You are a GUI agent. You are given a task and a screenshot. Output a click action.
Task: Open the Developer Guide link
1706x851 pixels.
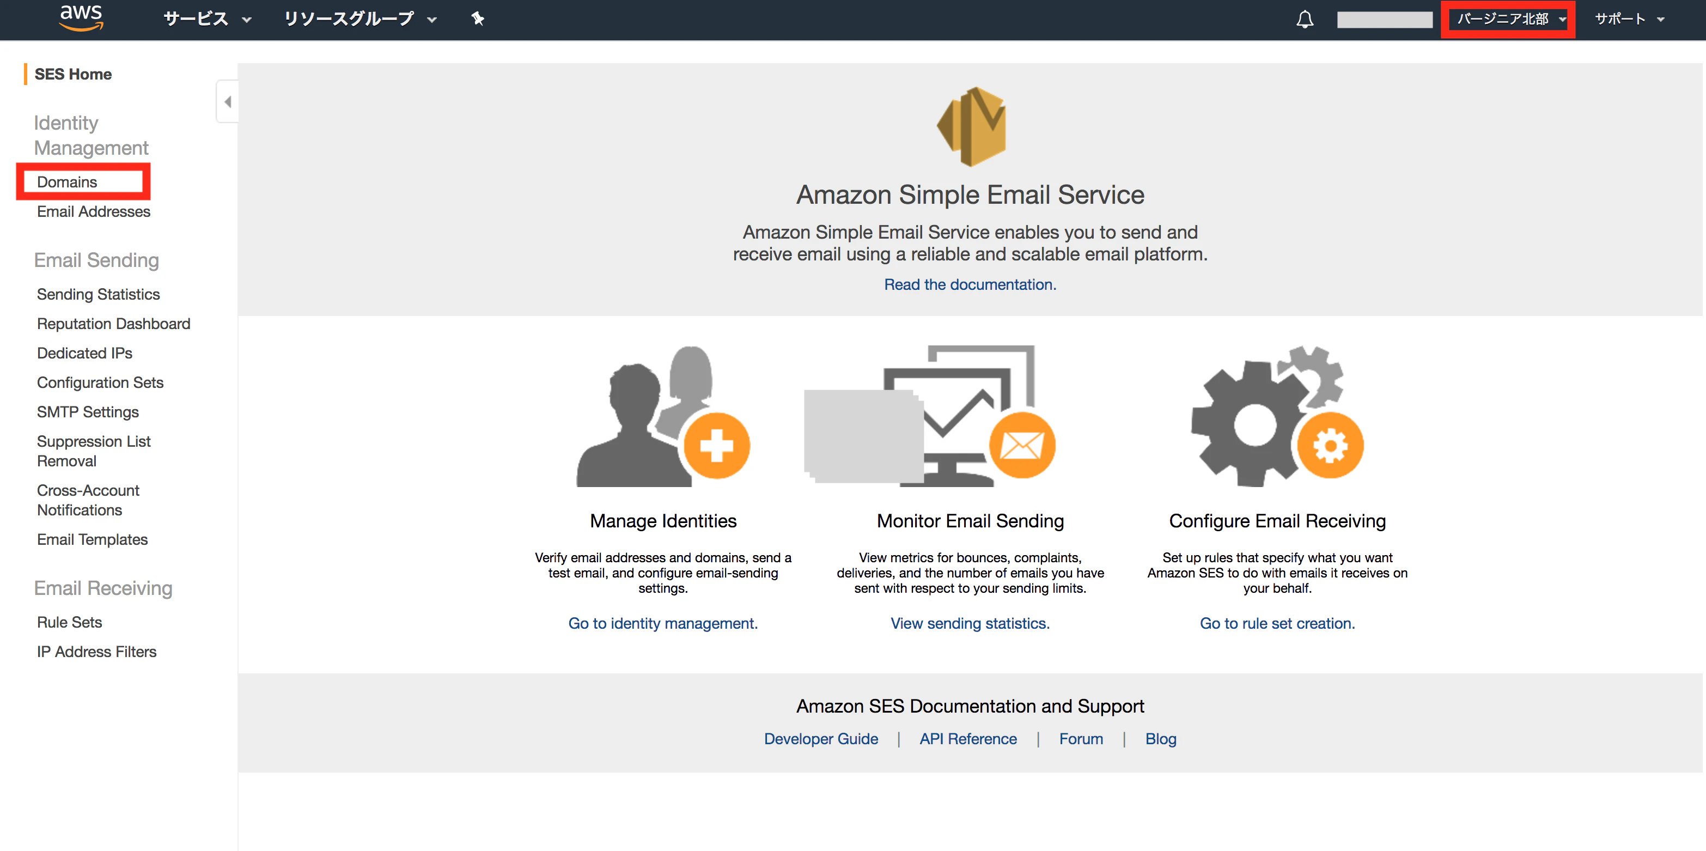tap(821, 738)
